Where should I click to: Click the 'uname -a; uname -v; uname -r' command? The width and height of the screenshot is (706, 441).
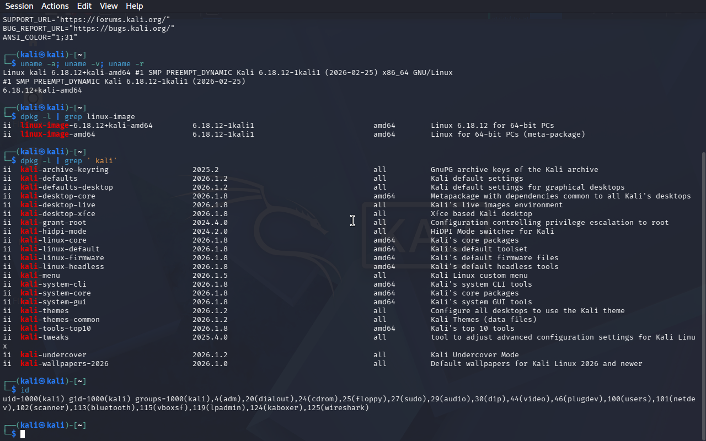pyautogui.click(x=82, y=63)
